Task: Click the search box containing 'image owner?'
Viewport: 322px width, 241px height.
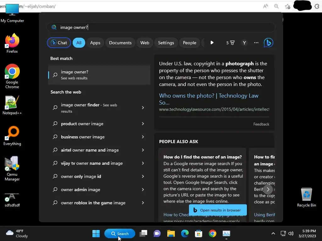Action: coord(161,27)
